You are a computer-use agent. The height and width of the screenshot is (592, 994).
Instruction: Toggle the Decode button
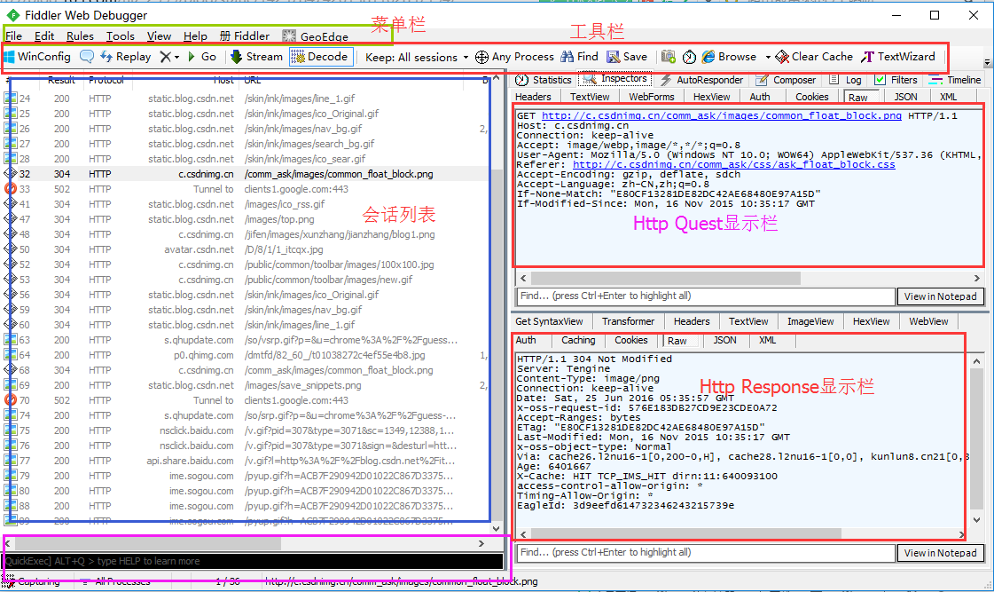point(319,57)
